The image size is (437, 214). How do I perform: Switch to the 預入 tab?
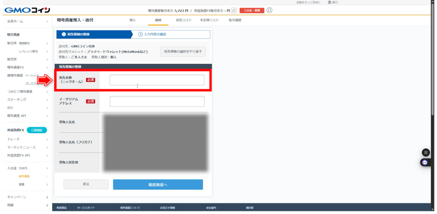tap(133, 20)
